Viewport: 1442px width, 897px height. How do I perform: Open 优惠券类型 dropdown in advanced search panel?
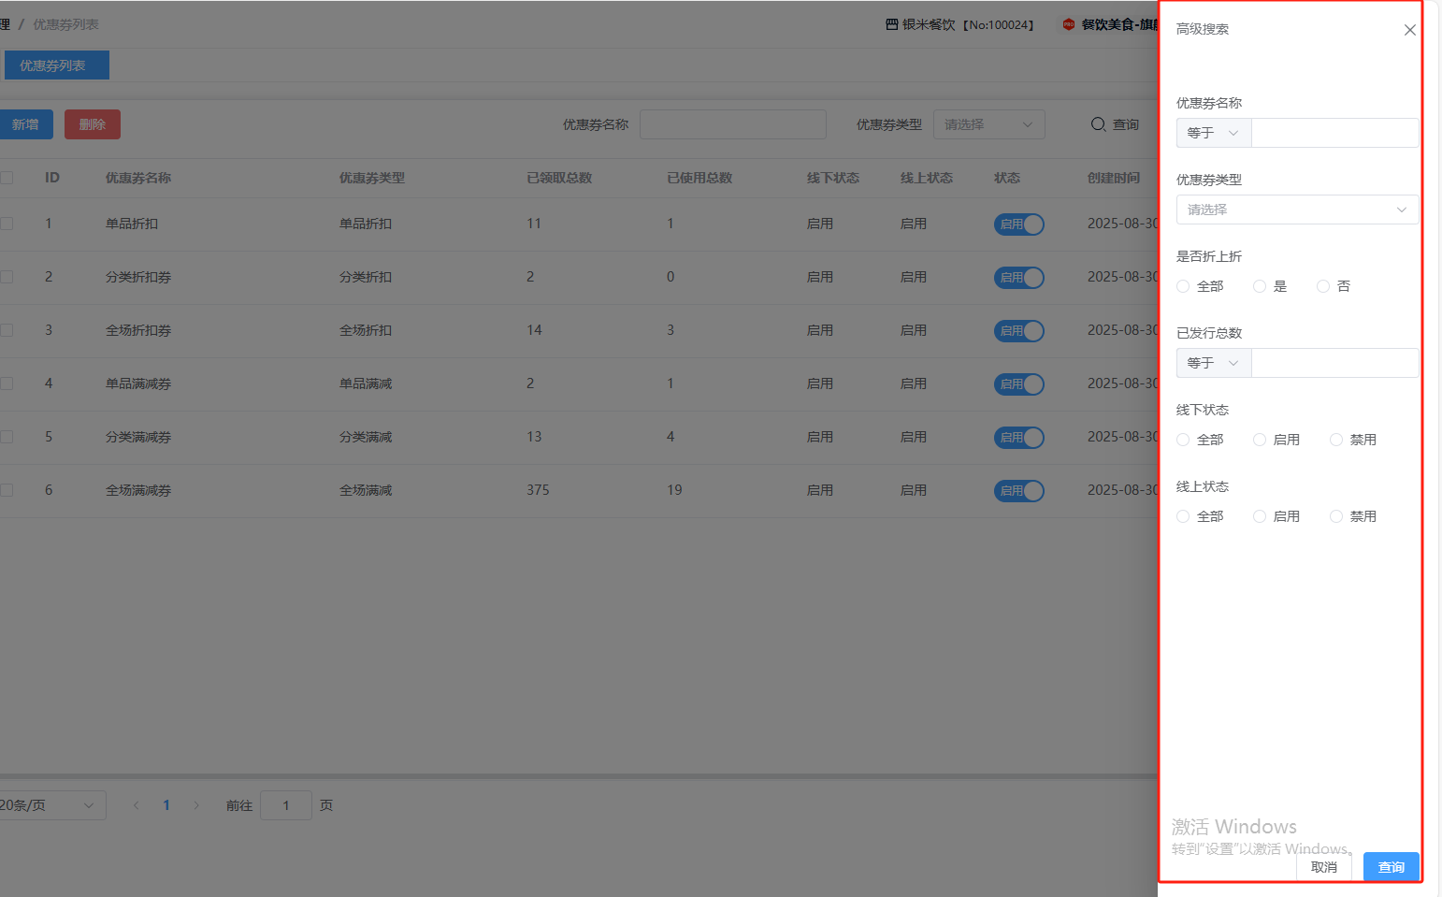1296,210
